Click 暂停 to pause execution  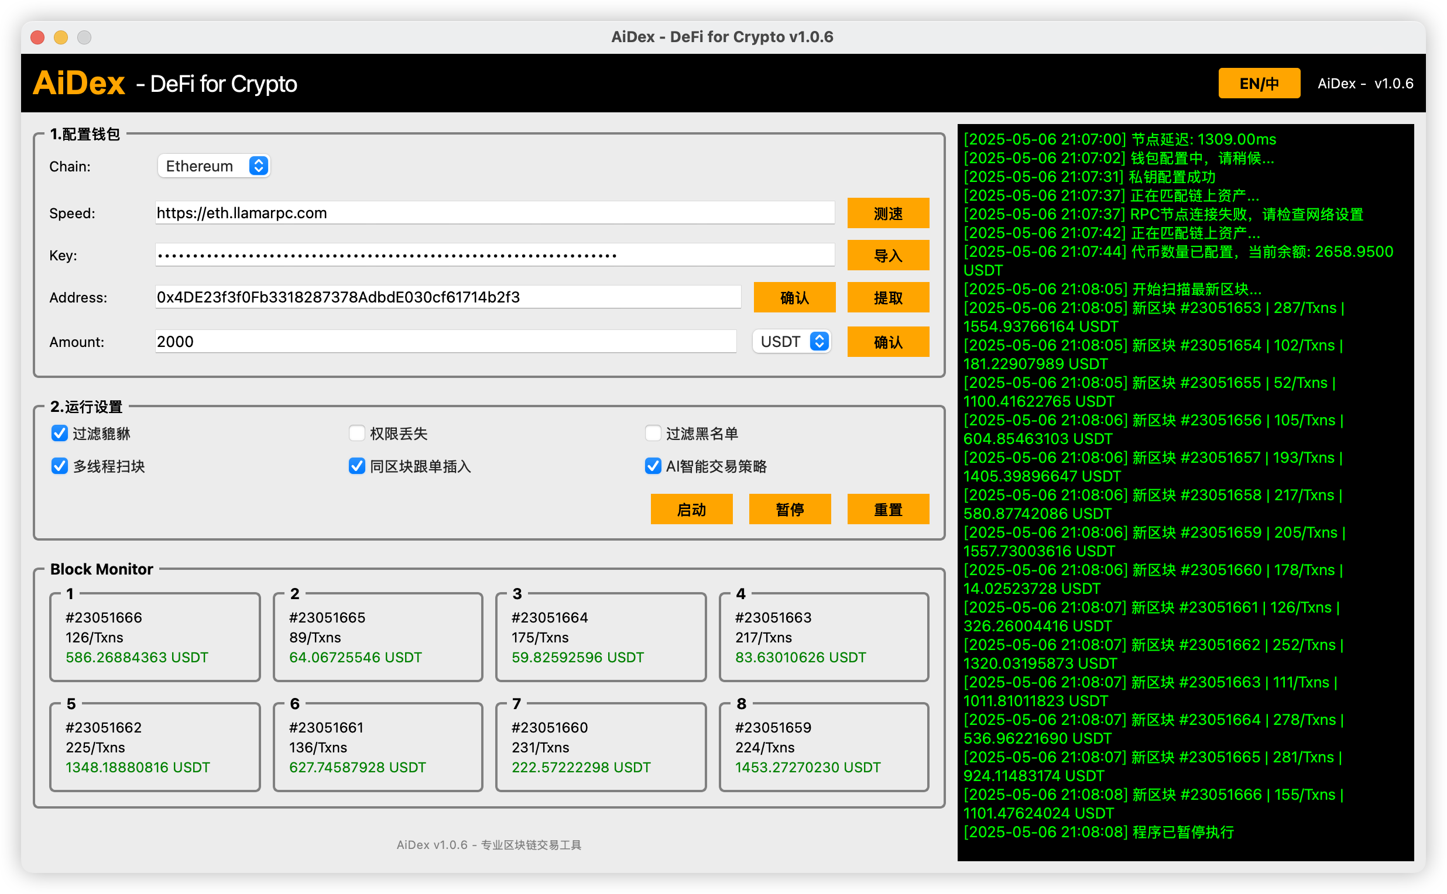click(790, 509)
